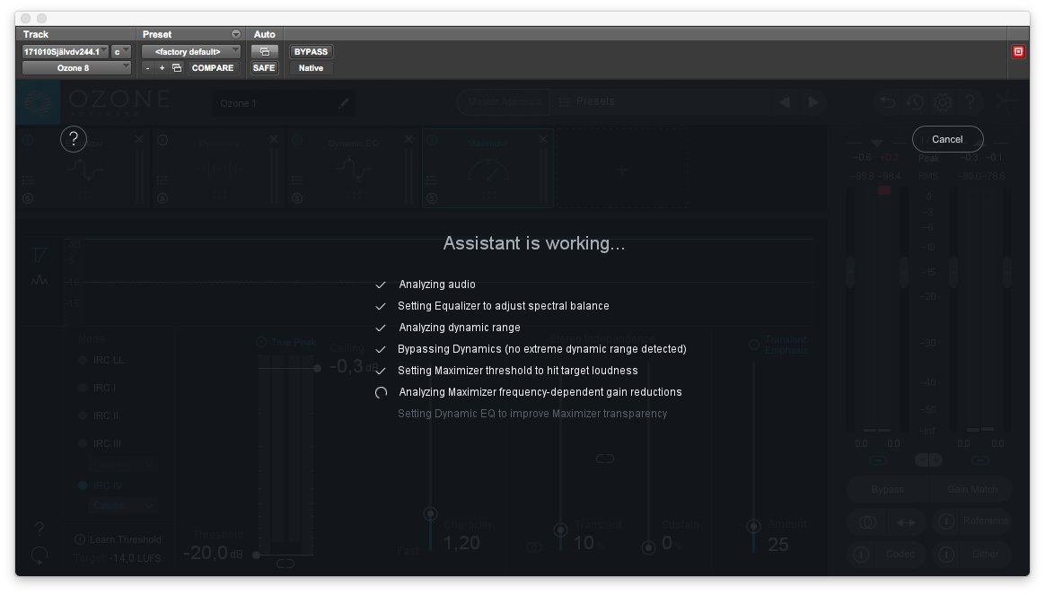Screen dimensions: 1045x595
Task: Open the Classic style dropdown under IRC IV
Action: (x=123, y=506)
